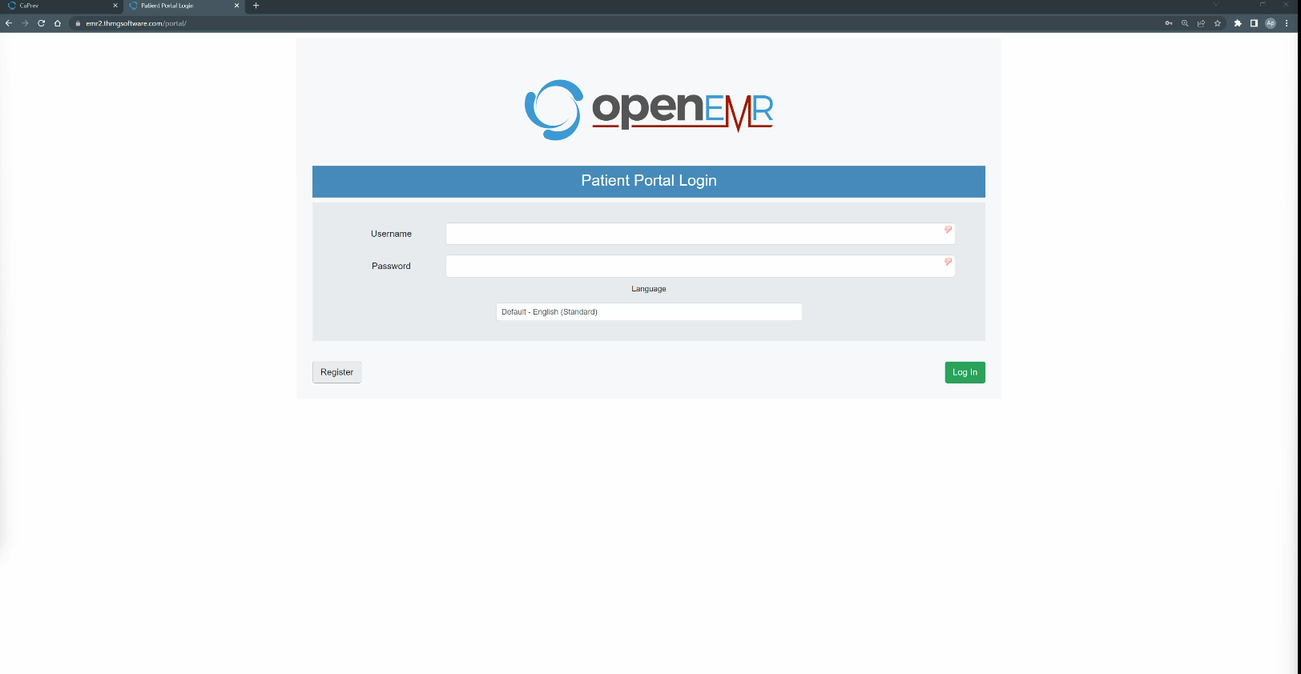Viewport: 1301px width, 674px height.
Task: Click the password manager icon in Username field
Action: 948,230
